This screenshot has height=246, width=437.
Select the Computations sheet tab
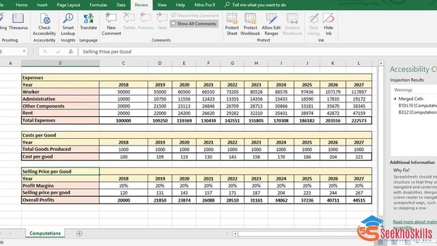pos(45,233)
